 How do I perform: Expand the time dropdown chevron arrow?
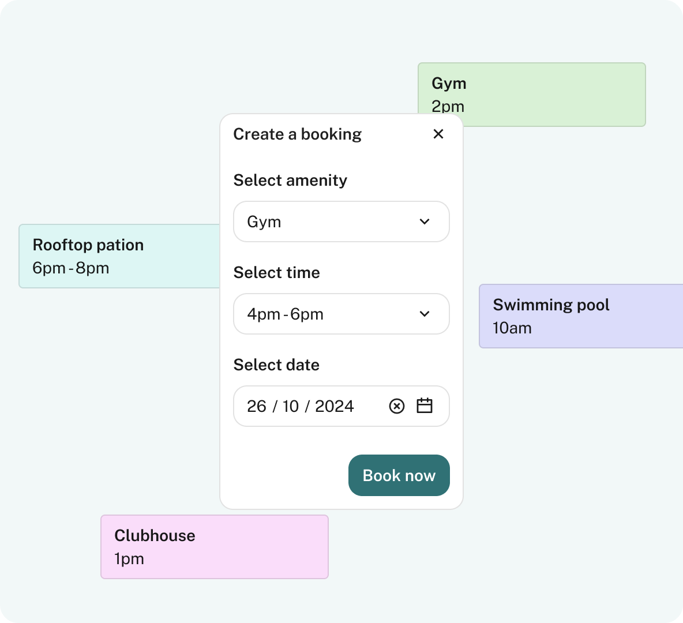pyautogui.click(x=425, y=314)
